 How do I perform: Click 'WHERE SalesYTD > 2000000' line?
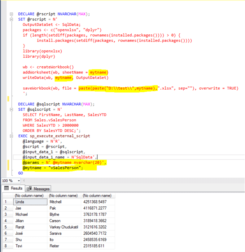[50, 125]
